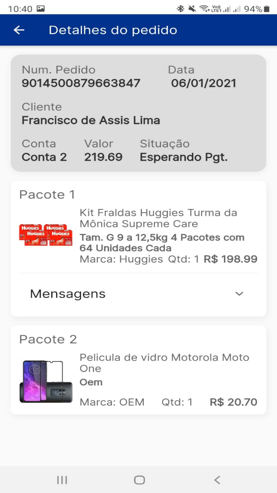
Task: Select the order number 9014500879663847
Action: click(x=81, y=83)
